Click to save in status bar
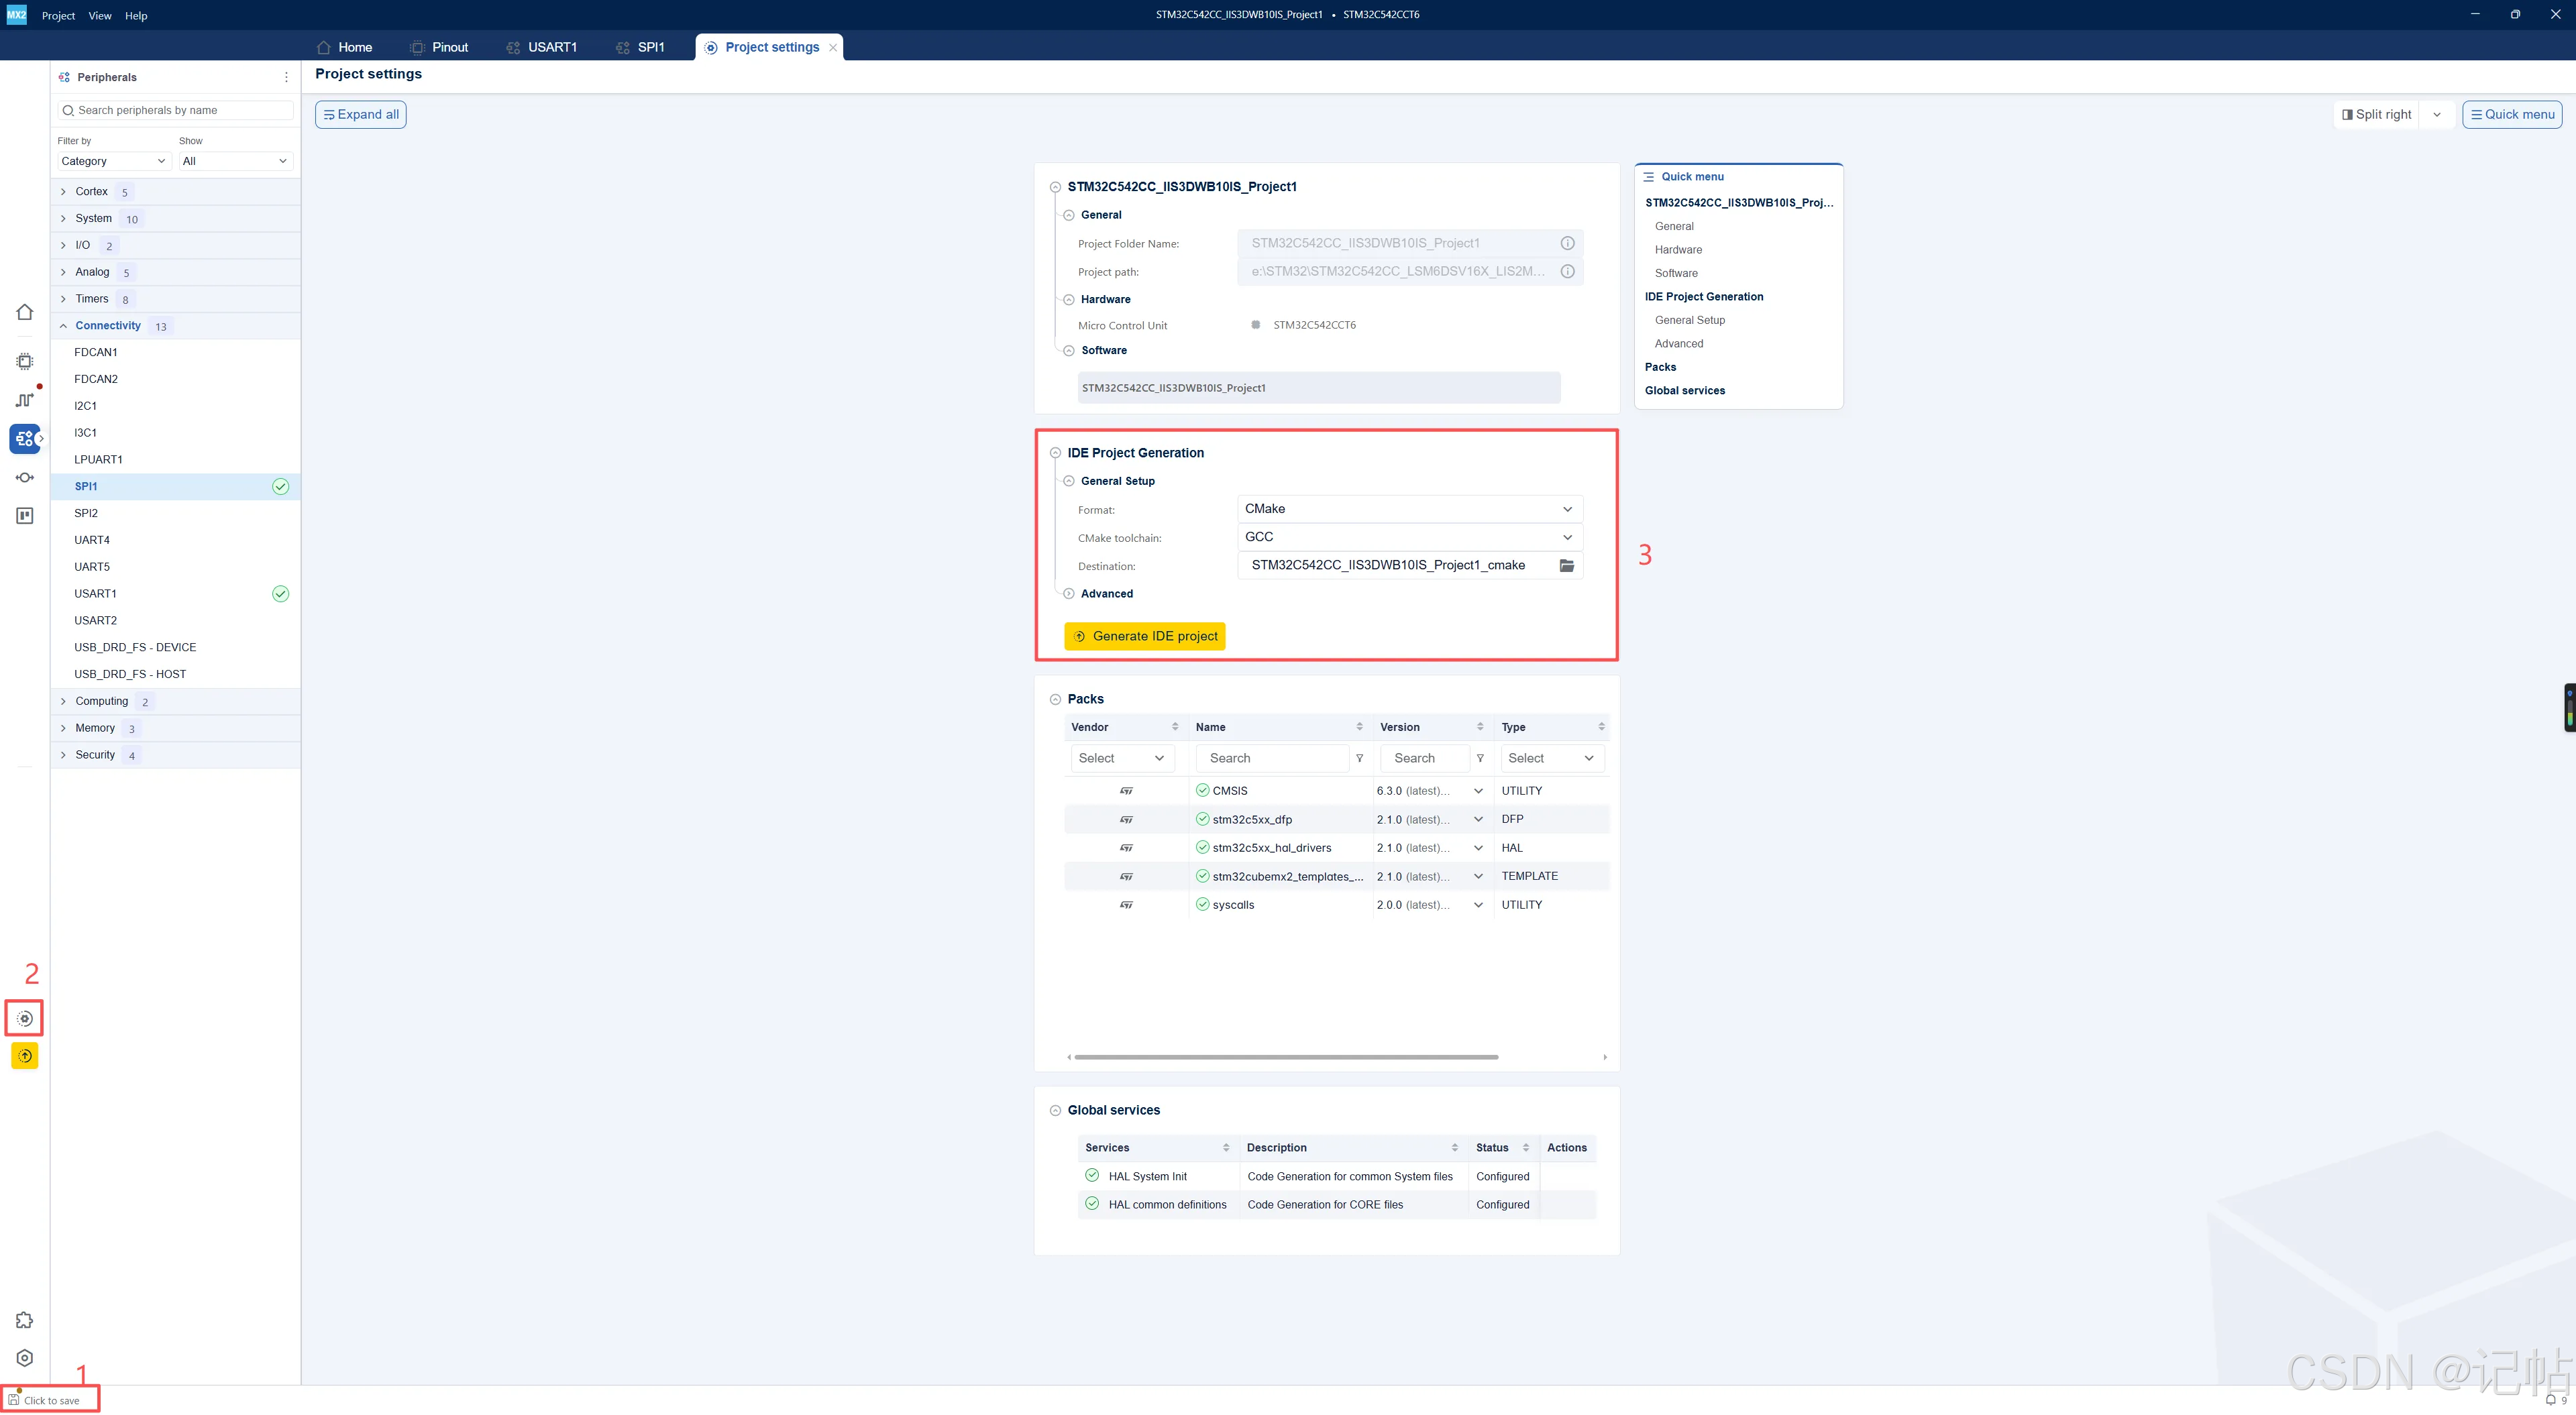 44,1400
